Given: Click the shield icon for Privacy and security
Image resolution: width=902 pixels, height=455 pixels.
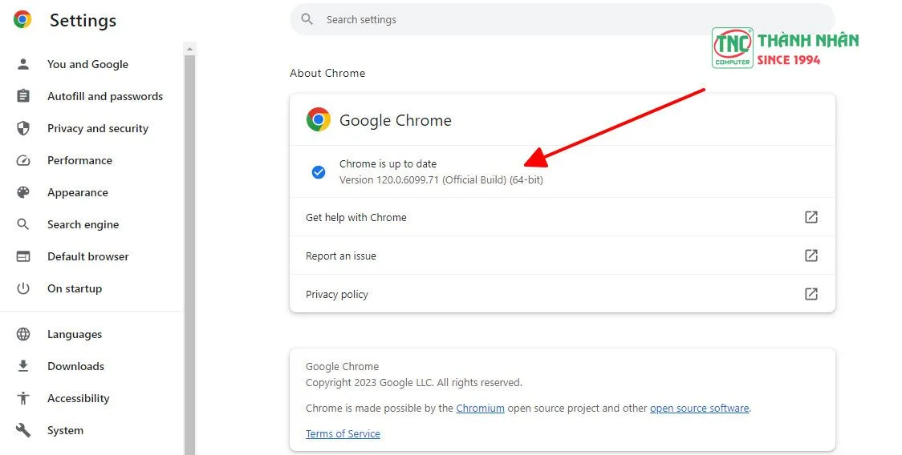Looking at the screenshot, I should tap(23, 128).
